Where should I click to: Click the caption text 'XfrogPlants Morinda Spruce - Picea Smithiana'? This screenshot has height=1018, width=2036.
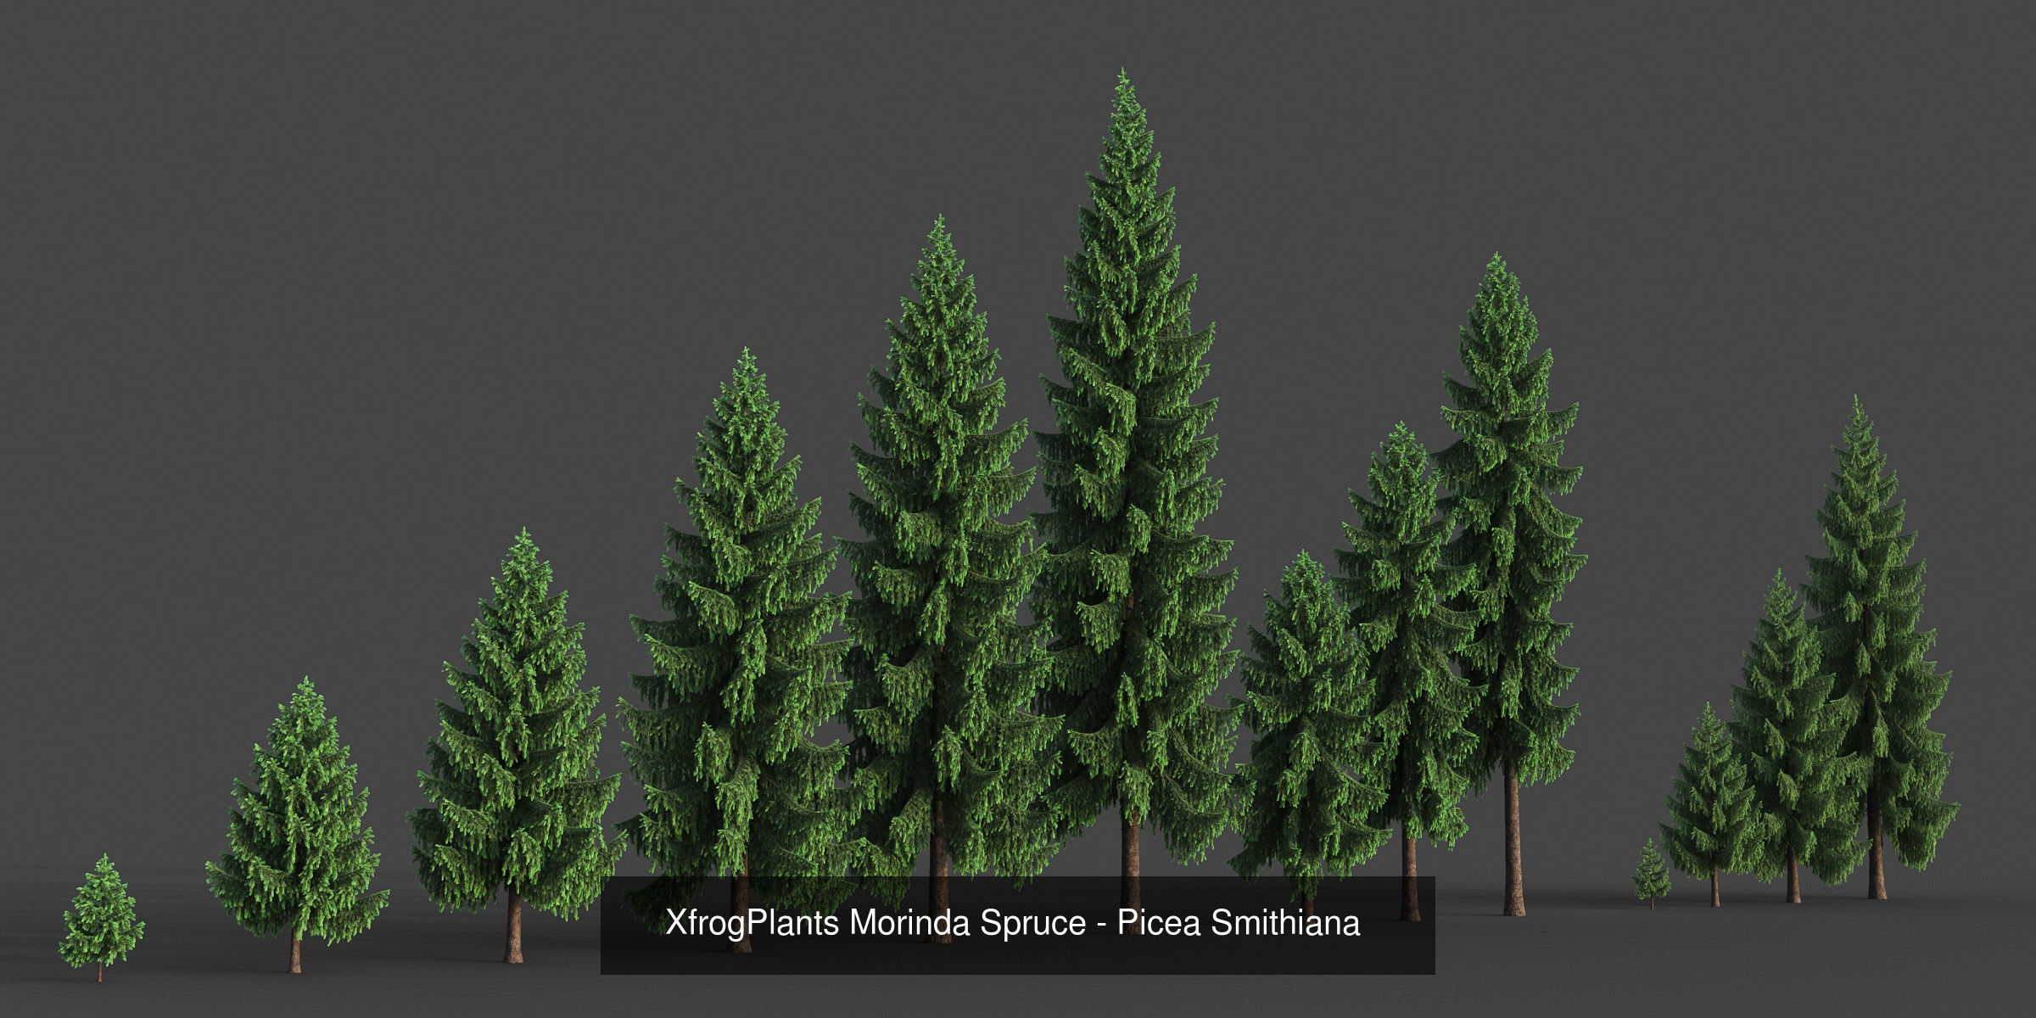coord(1013,924)
